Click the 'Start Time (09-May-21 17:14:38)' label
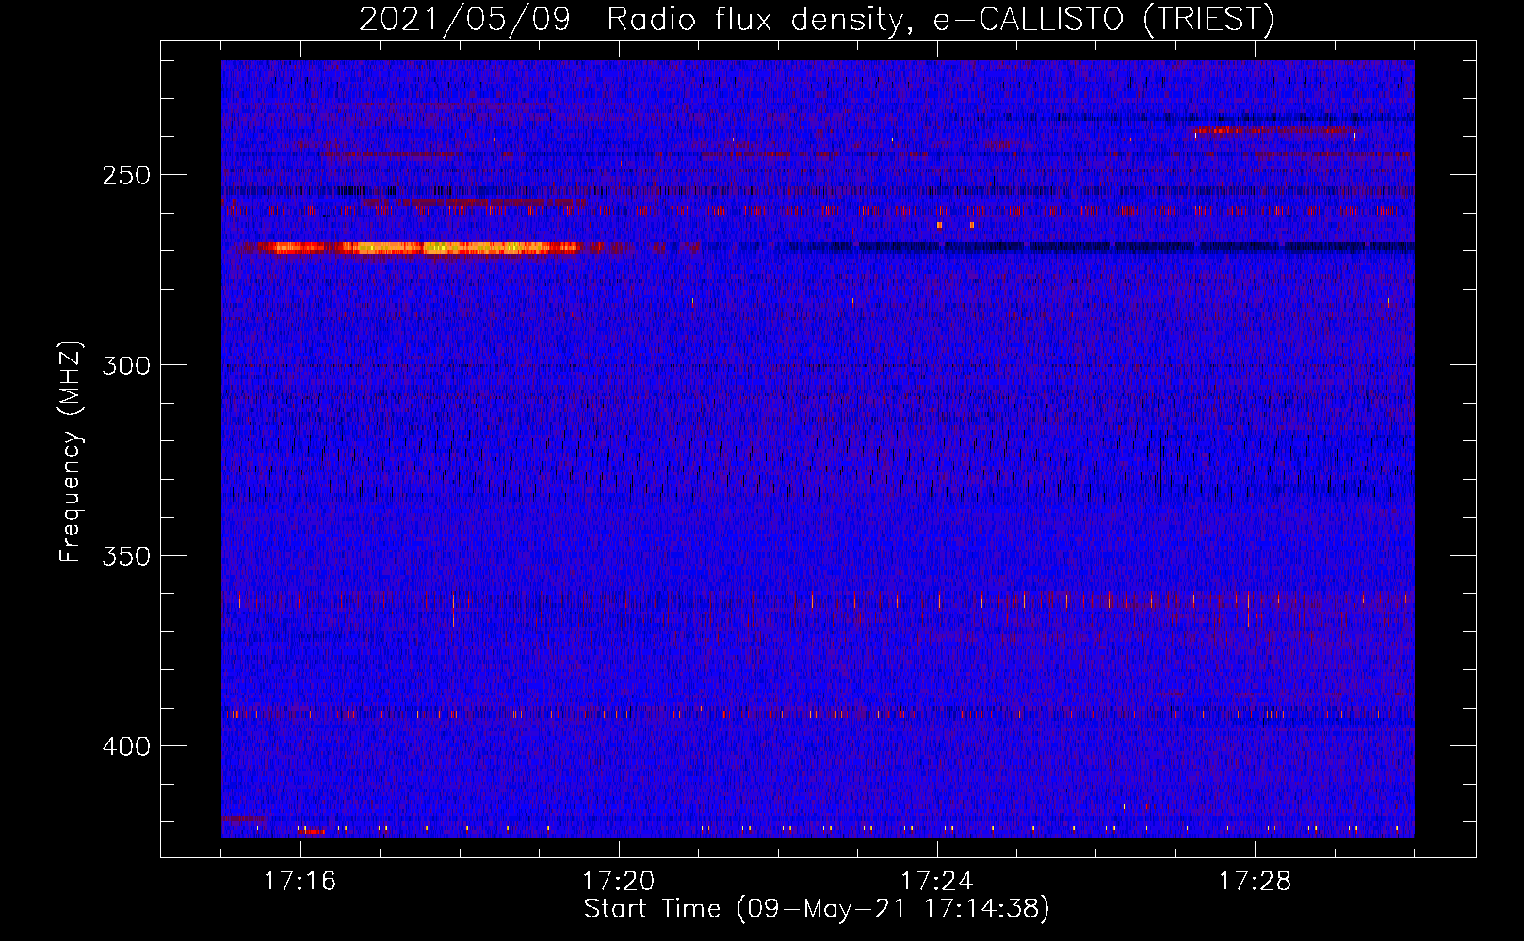The image size is (1524, 941). 817,909
